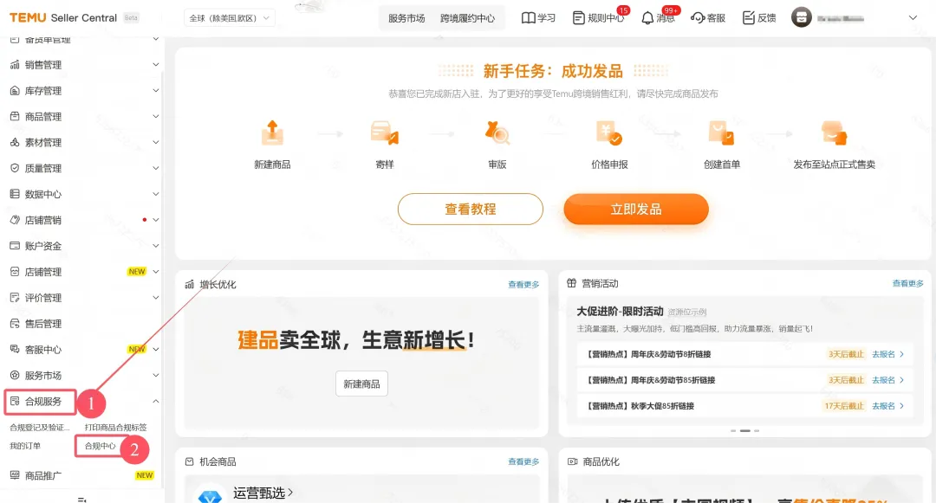Open 运营甄选 entry in 机会商品
Viewport: 936px width, 503px height.
tap(263, 493)
